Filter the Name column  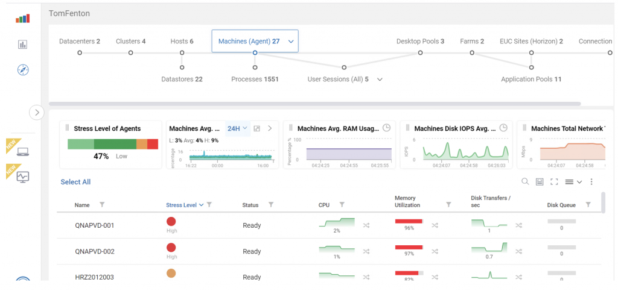[x=101, y=205]
